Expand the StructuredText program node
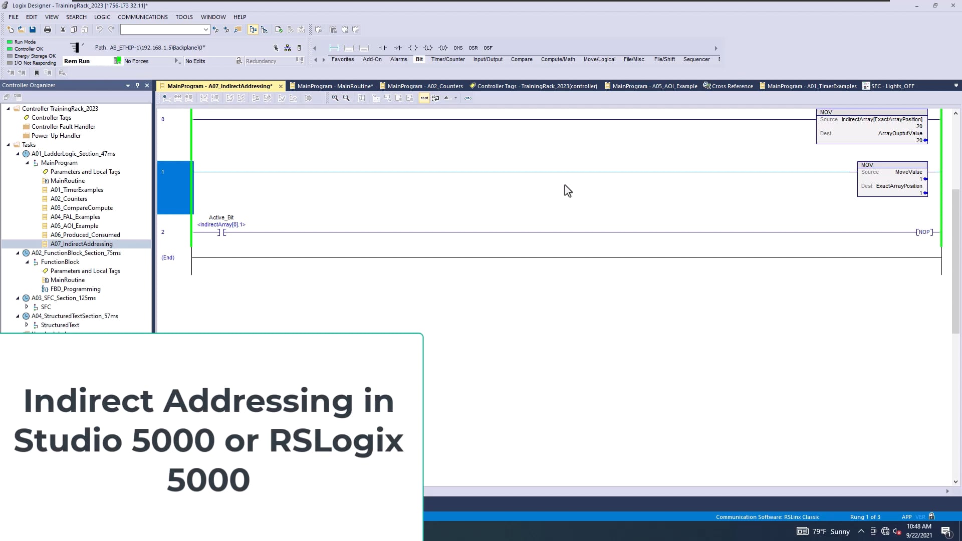Screen dimensions: 962x541 point(27,325)
